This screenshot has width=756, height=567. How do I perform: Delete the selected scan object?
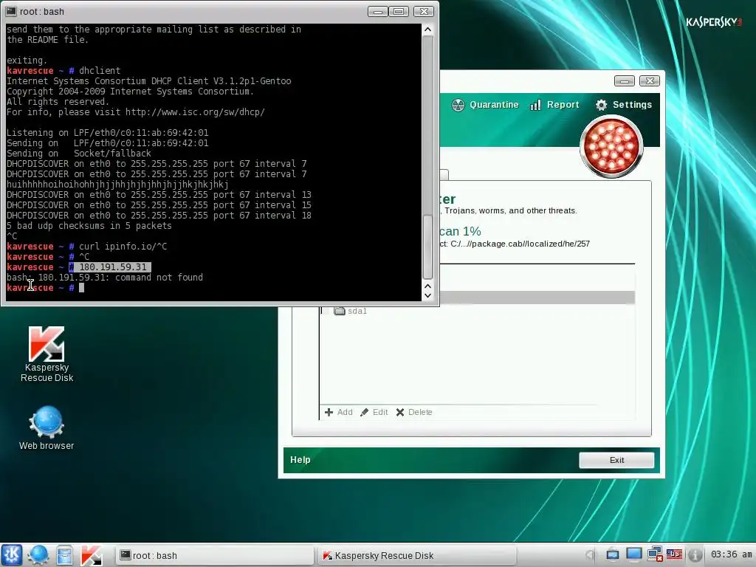click(x=414, y=412)
